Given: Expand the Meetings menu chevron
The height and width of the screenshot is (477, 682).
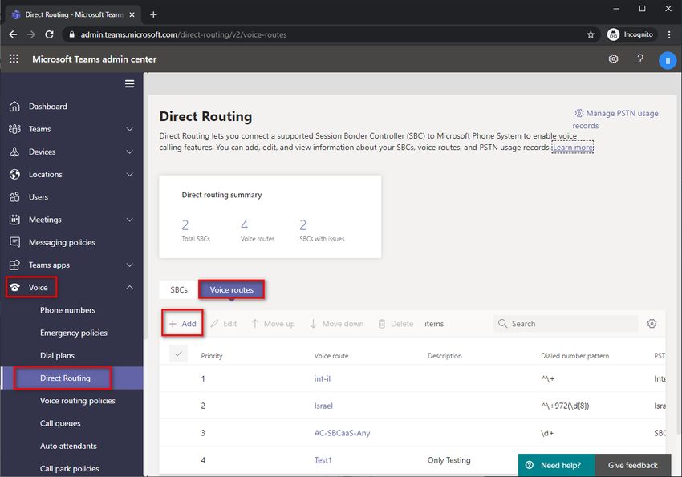Looking at the screenshot, I should [x=130, y=220].
